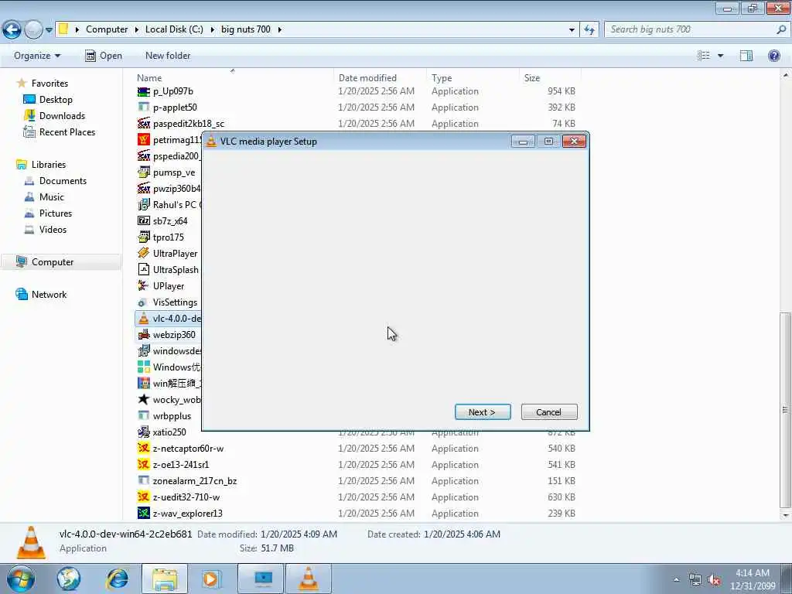Open Recent Places in Favorites
This screenshot has width=792, height=594.
point(67,131)
